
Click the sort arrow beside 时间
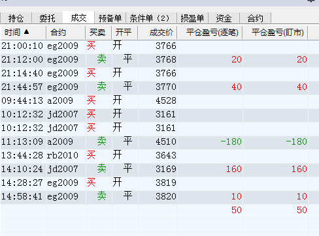(26, 32)
